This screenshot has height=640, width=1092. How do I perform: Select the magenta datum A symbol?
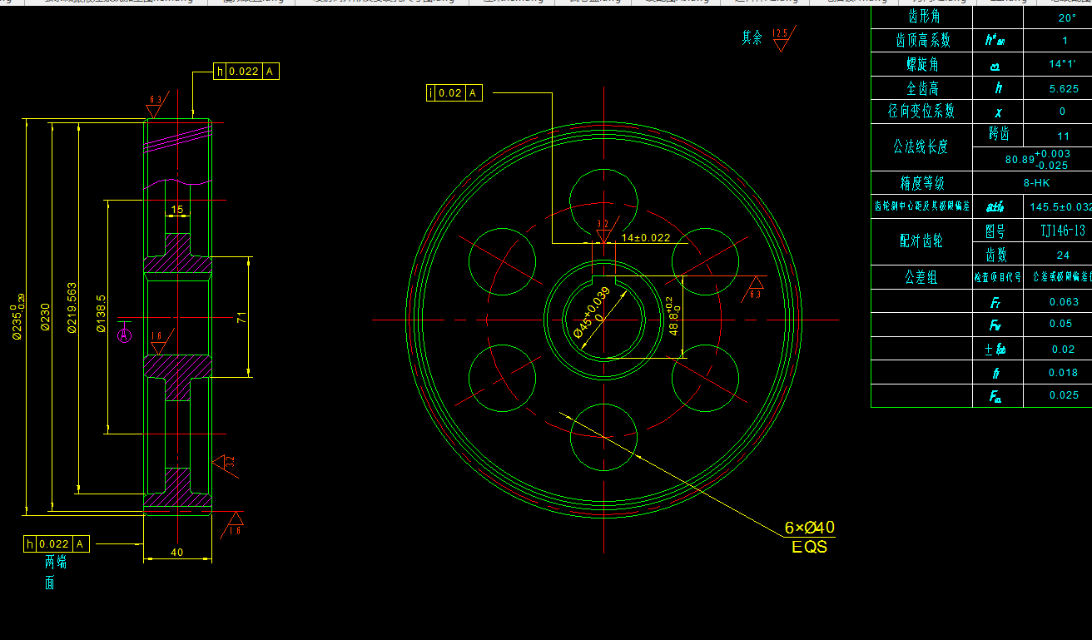point(125,335)
